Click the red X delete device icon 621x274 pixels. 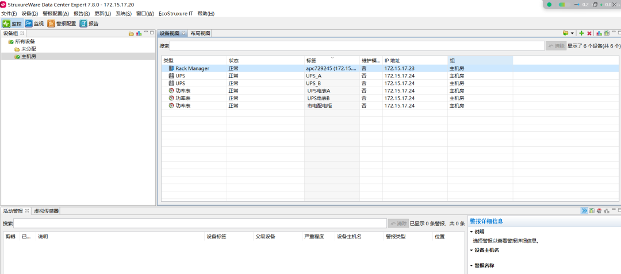(589, 34)
